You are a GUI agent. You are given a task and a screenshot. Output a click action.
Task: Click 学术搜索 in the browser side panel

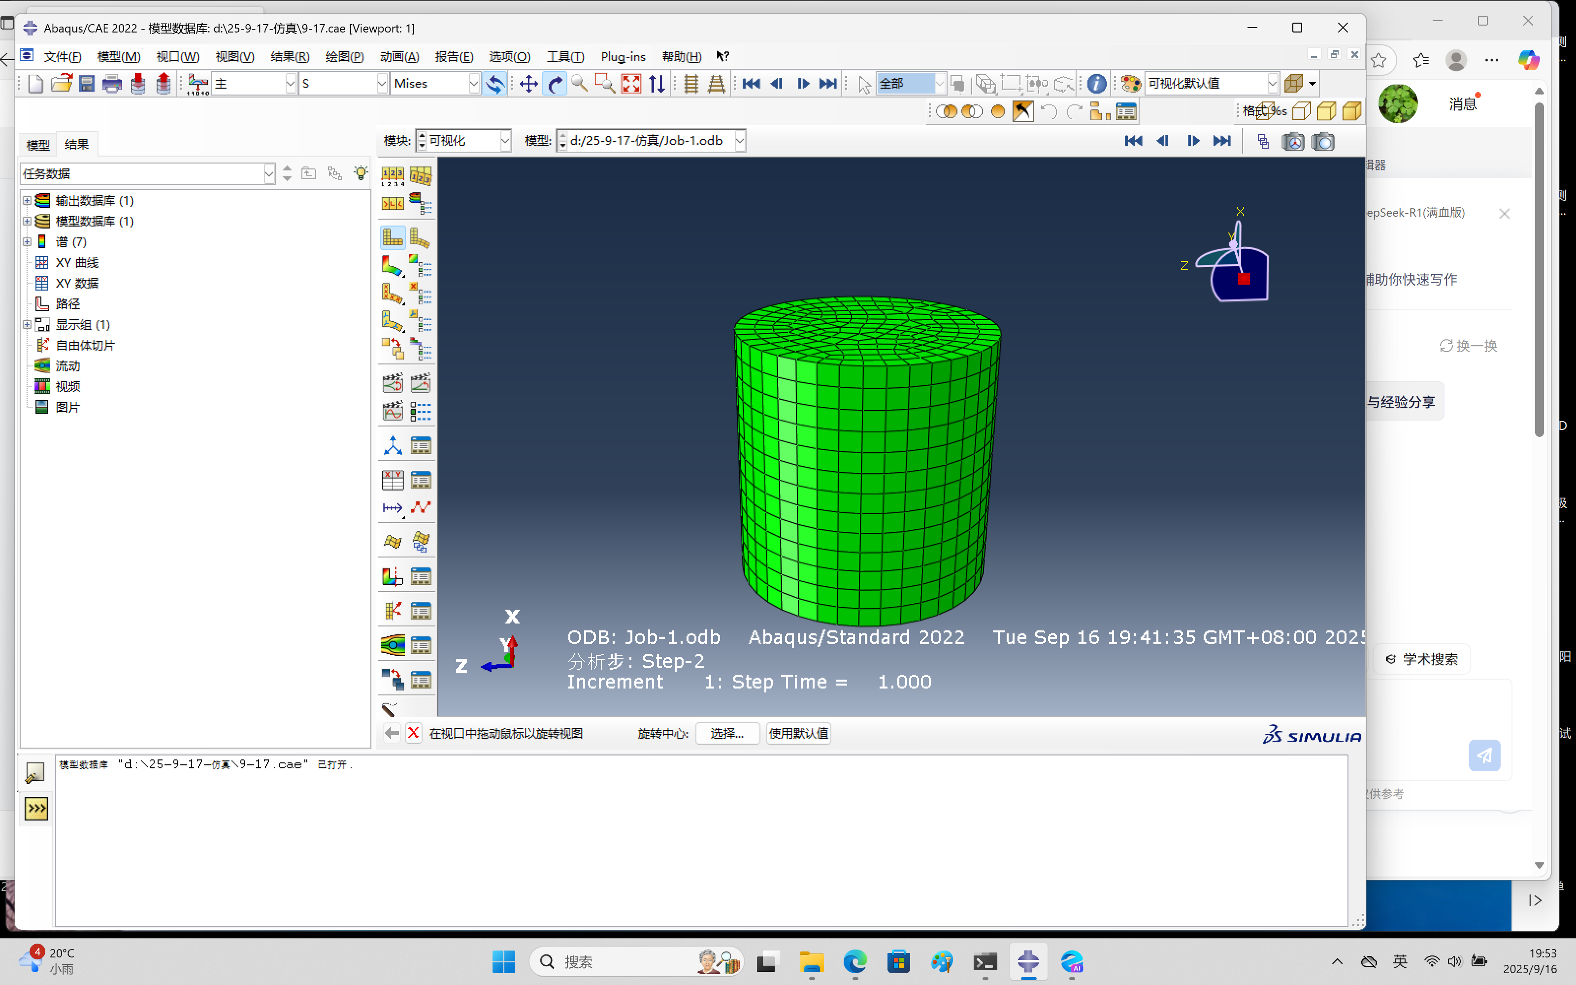pyautogui.click(x=1422, y=659)
